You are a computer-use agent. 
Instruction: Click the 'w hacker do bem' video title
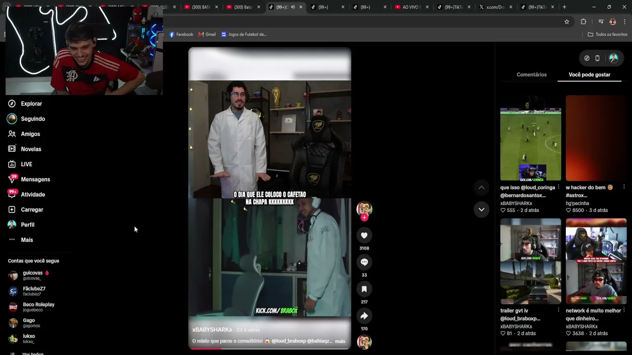tap(590, 191)
